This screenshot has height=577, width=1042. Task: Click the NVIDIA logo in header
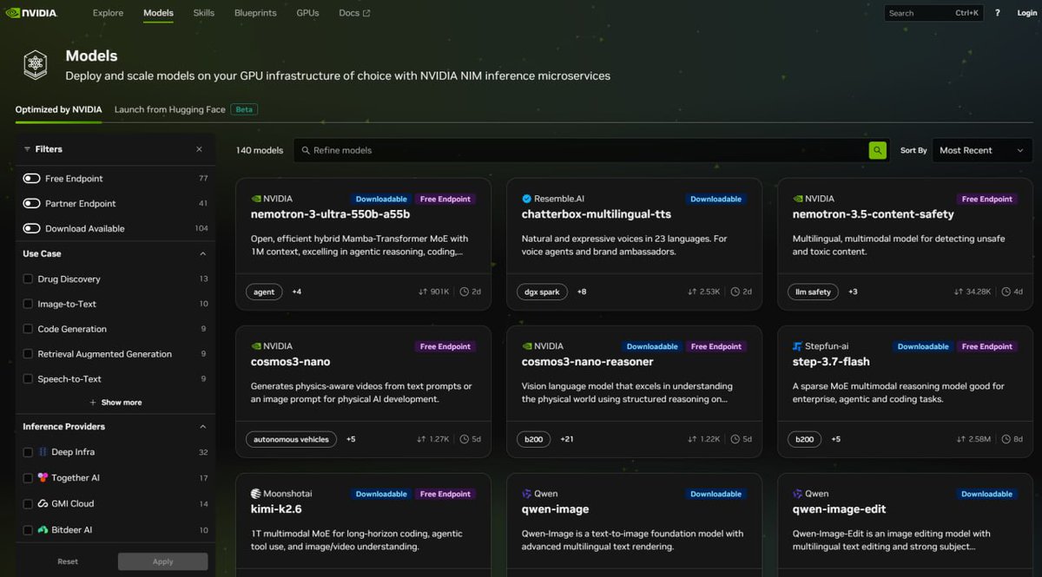(32, 13)
